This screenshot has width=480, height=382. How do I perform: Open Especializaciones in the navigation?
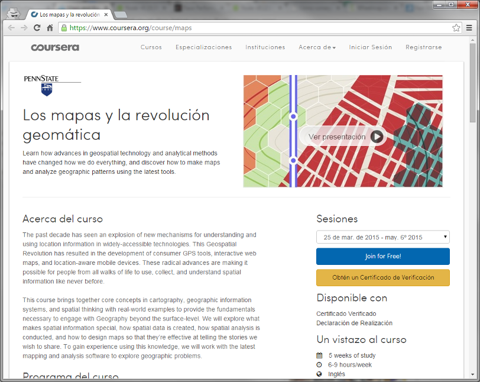203,47
